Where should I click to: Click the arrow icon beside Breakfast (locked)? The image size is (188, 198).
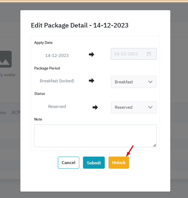[92, 81]
